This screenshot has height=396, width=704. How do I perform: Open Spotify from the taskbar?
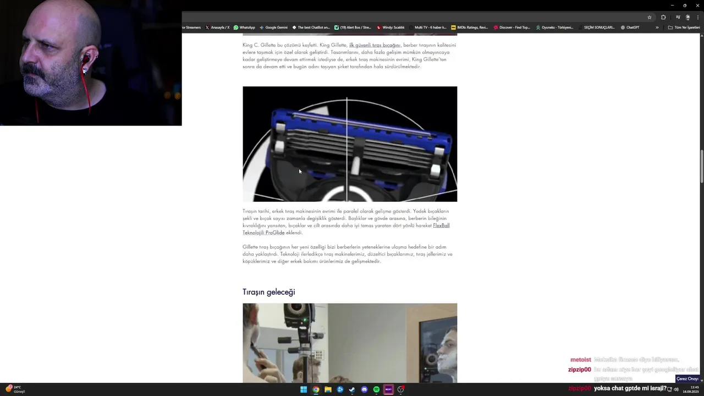(x=376, y=389)
